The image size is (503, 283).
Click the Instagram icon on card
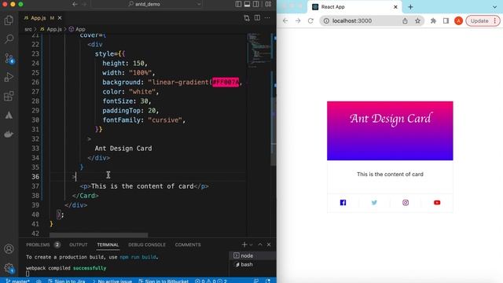(x=406, y=203)
